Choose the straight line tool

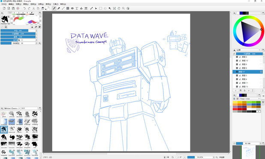[x=63, y=8]
